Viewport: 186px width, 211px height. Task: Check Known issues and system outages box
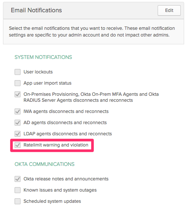click(18, 190)
